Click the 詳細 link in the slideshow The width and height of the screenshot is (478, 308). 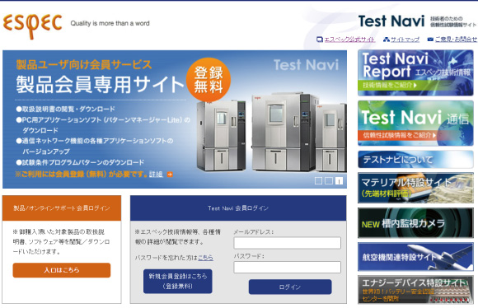pyautogui.click(x=156, y=175)
